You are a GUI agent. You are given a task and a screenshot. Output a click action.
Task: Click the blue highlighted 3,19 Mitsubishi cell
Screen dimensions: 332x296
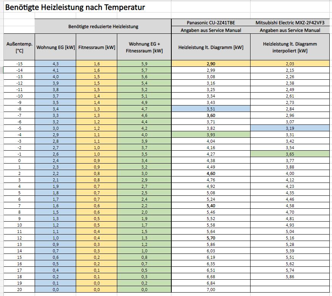tap(290, 128)
